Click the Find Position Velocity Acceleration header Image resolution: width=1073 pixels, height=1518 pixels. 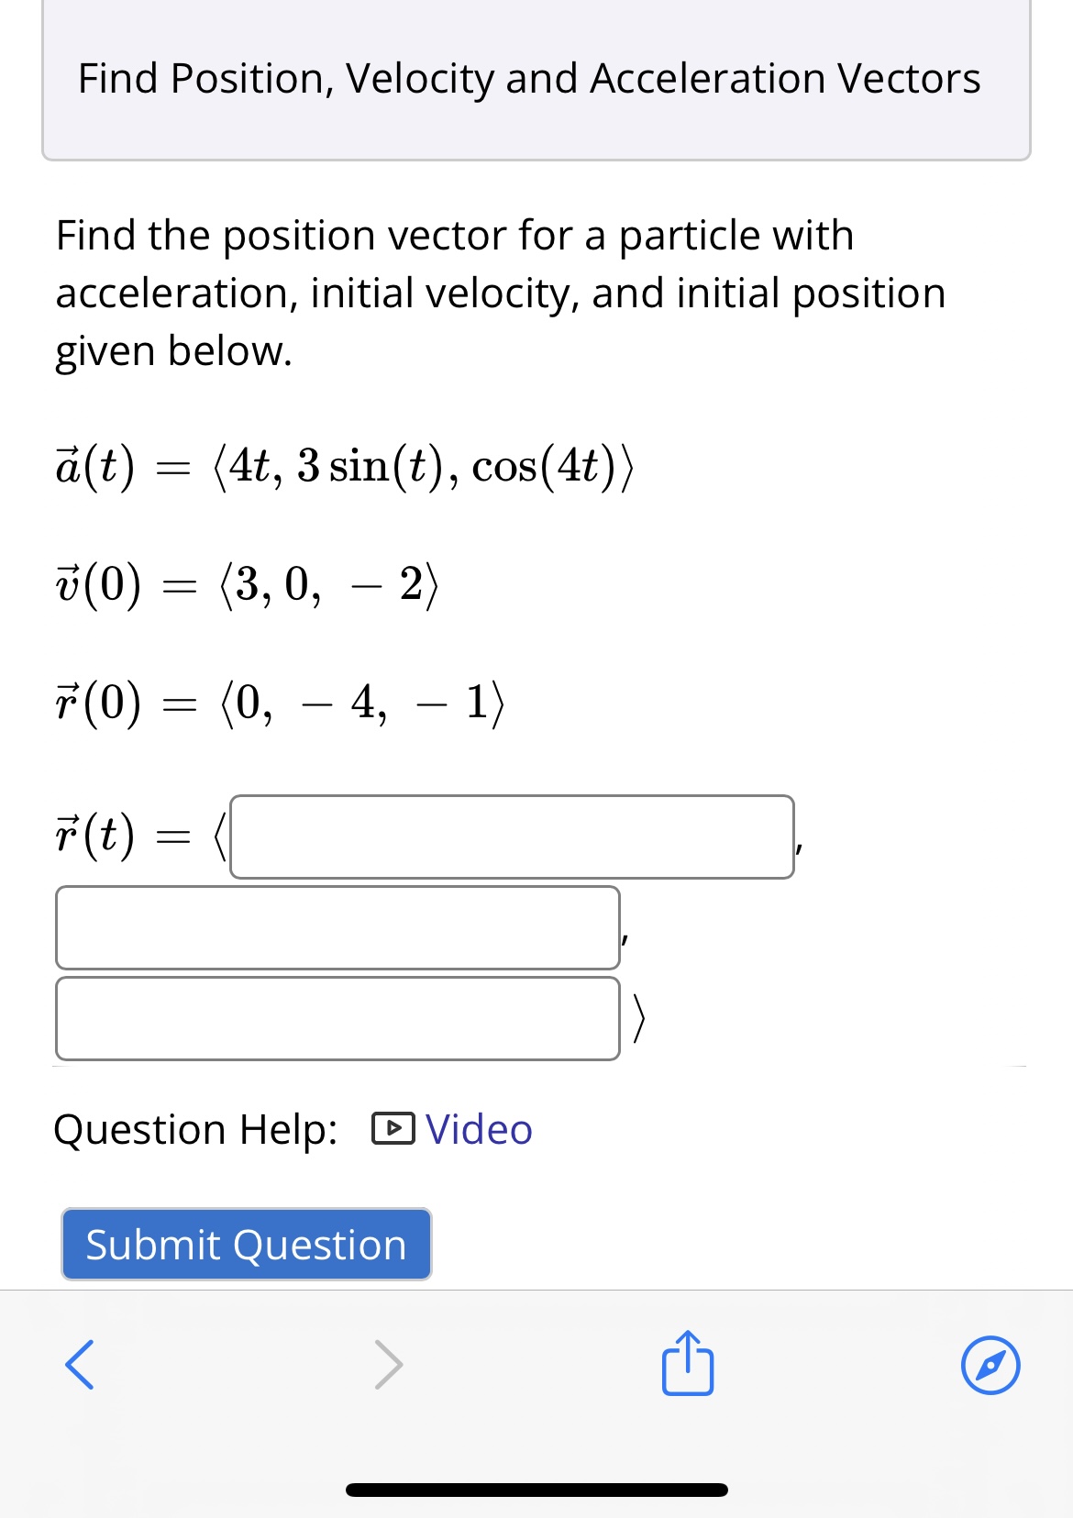pyautogui.click(x=528, y=79)
